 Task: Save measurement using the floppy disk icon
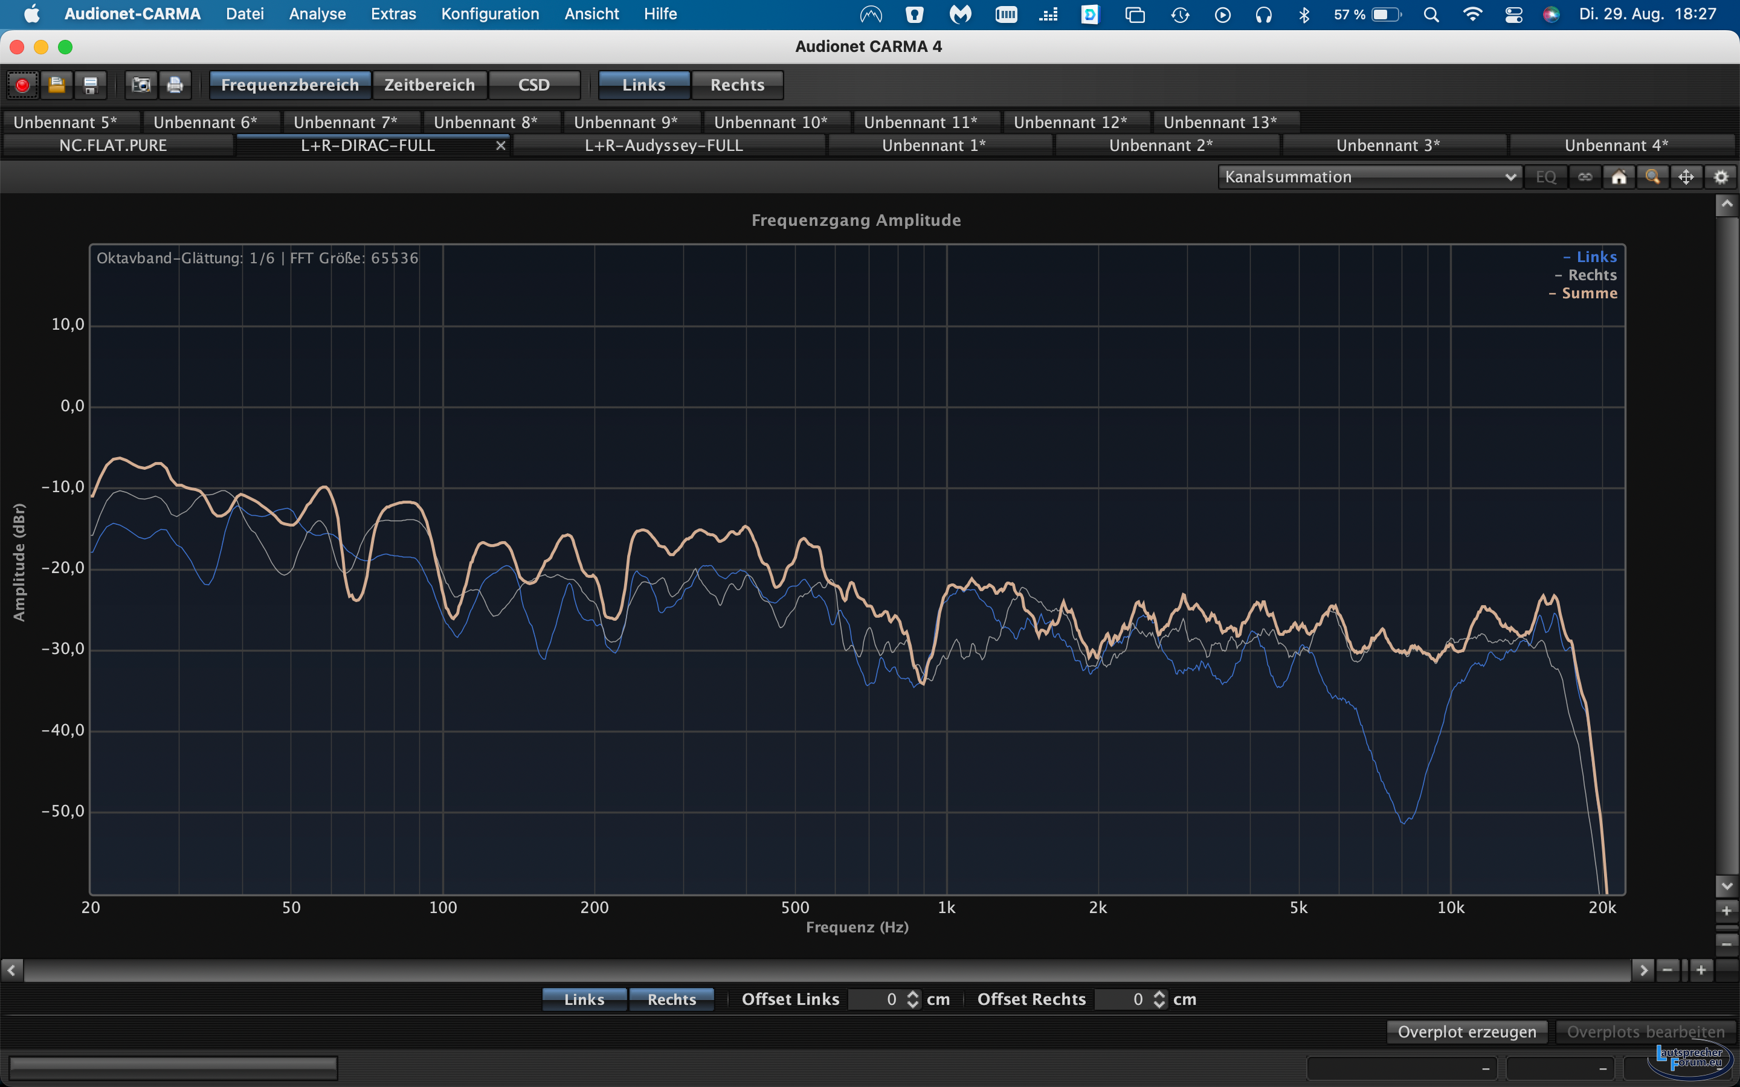coord(91,85)
